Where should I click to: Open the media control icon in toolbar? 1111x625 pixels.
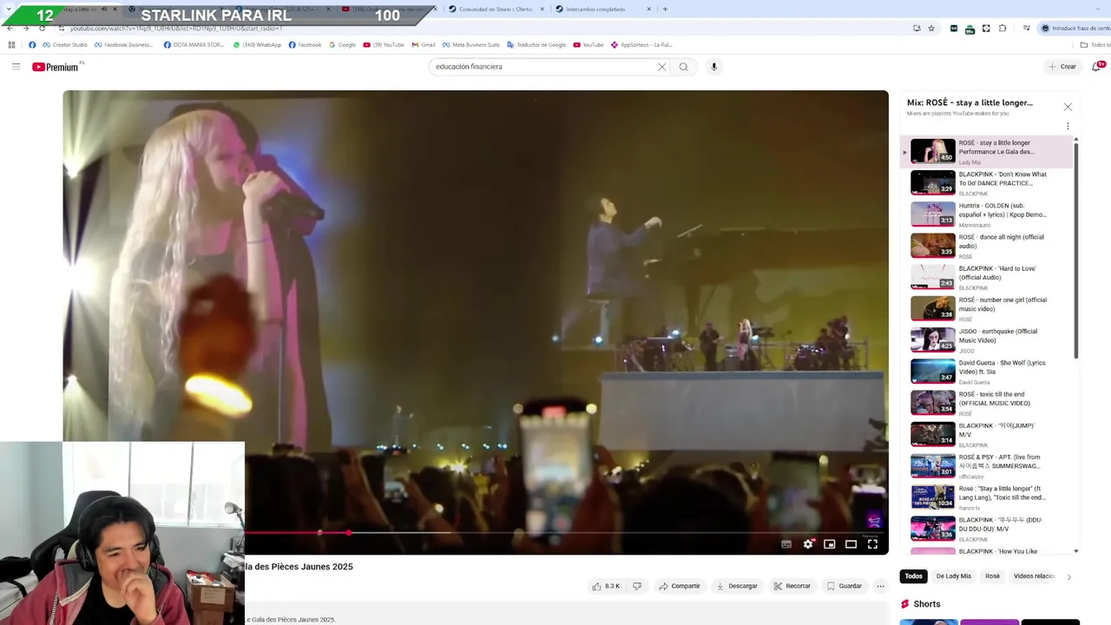[x=1027, y=28]
